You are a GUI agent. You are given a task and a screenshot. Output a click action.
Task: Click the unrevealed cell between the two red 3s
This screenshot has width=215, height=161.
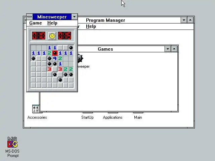click(x=55, y=69)
